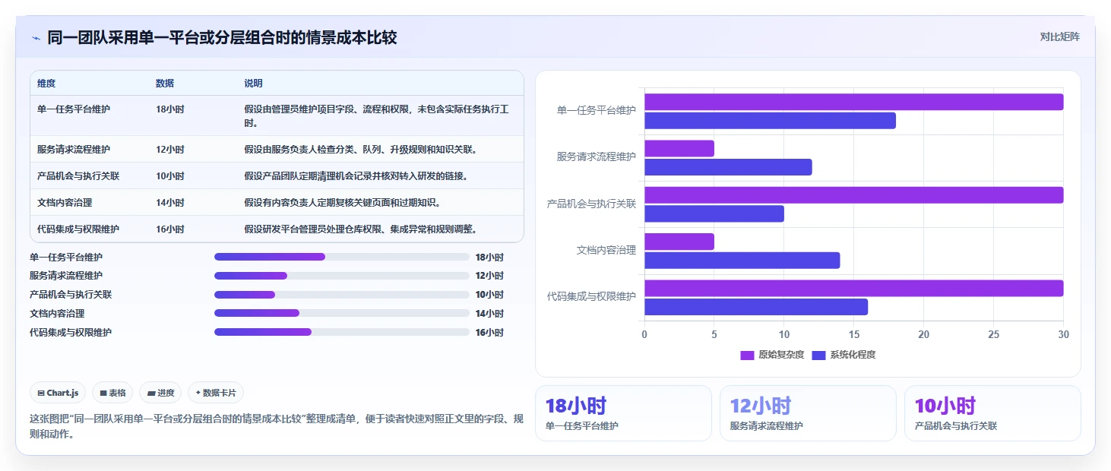Select the 数据卡片 tag chip
Viewport: 1111px width, 471px height.
216,393
